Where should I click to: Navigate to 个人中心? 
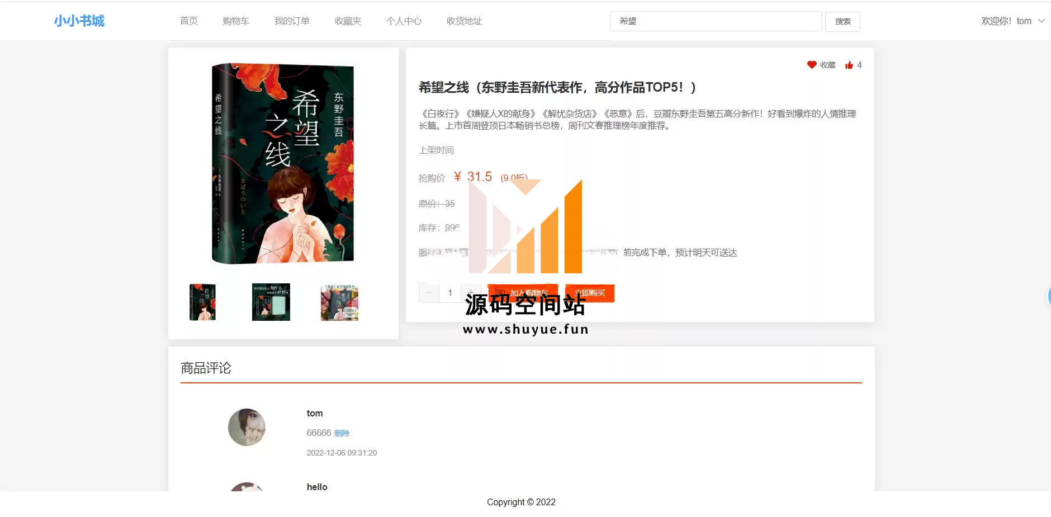tap(404, 21)
